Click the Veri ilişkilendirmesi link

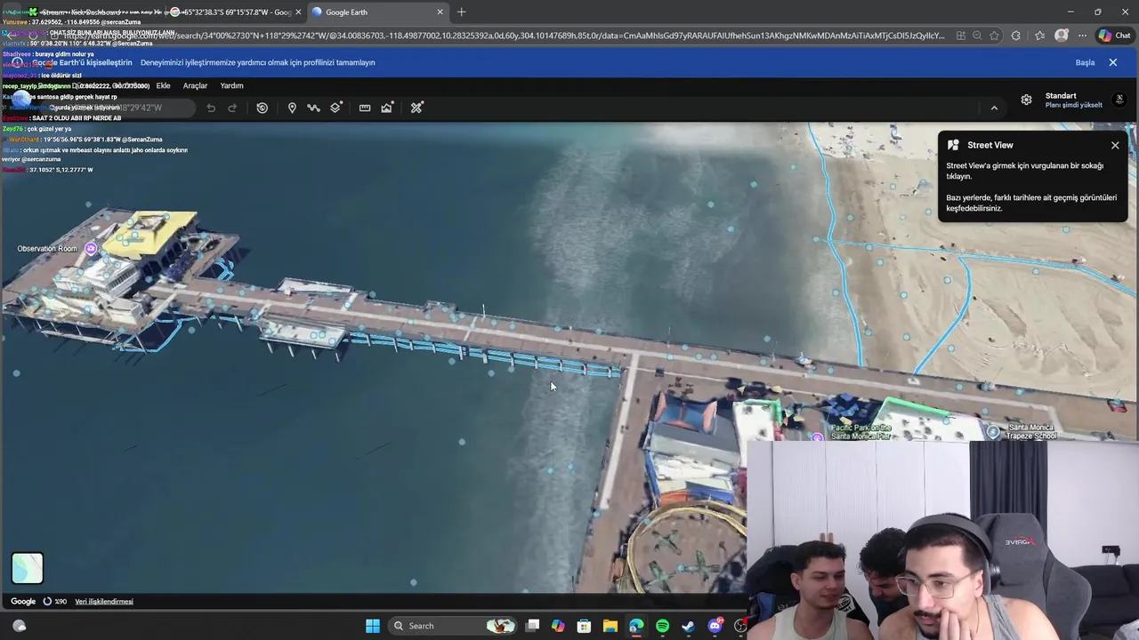[x=104, y=602]
